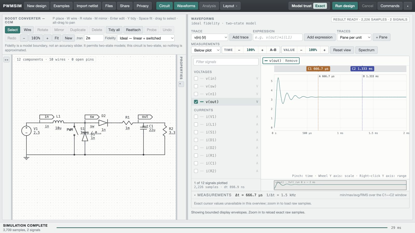415x233 pixels.
Task: Select the D2 diode symbol
Action: tap(103, 123)
